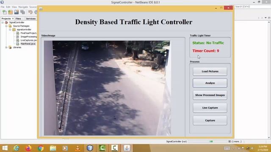The height and width of the screenshot is (152, 271).
Task: Click the Undo toolbar icon
Action: click(x=30, y=12)
